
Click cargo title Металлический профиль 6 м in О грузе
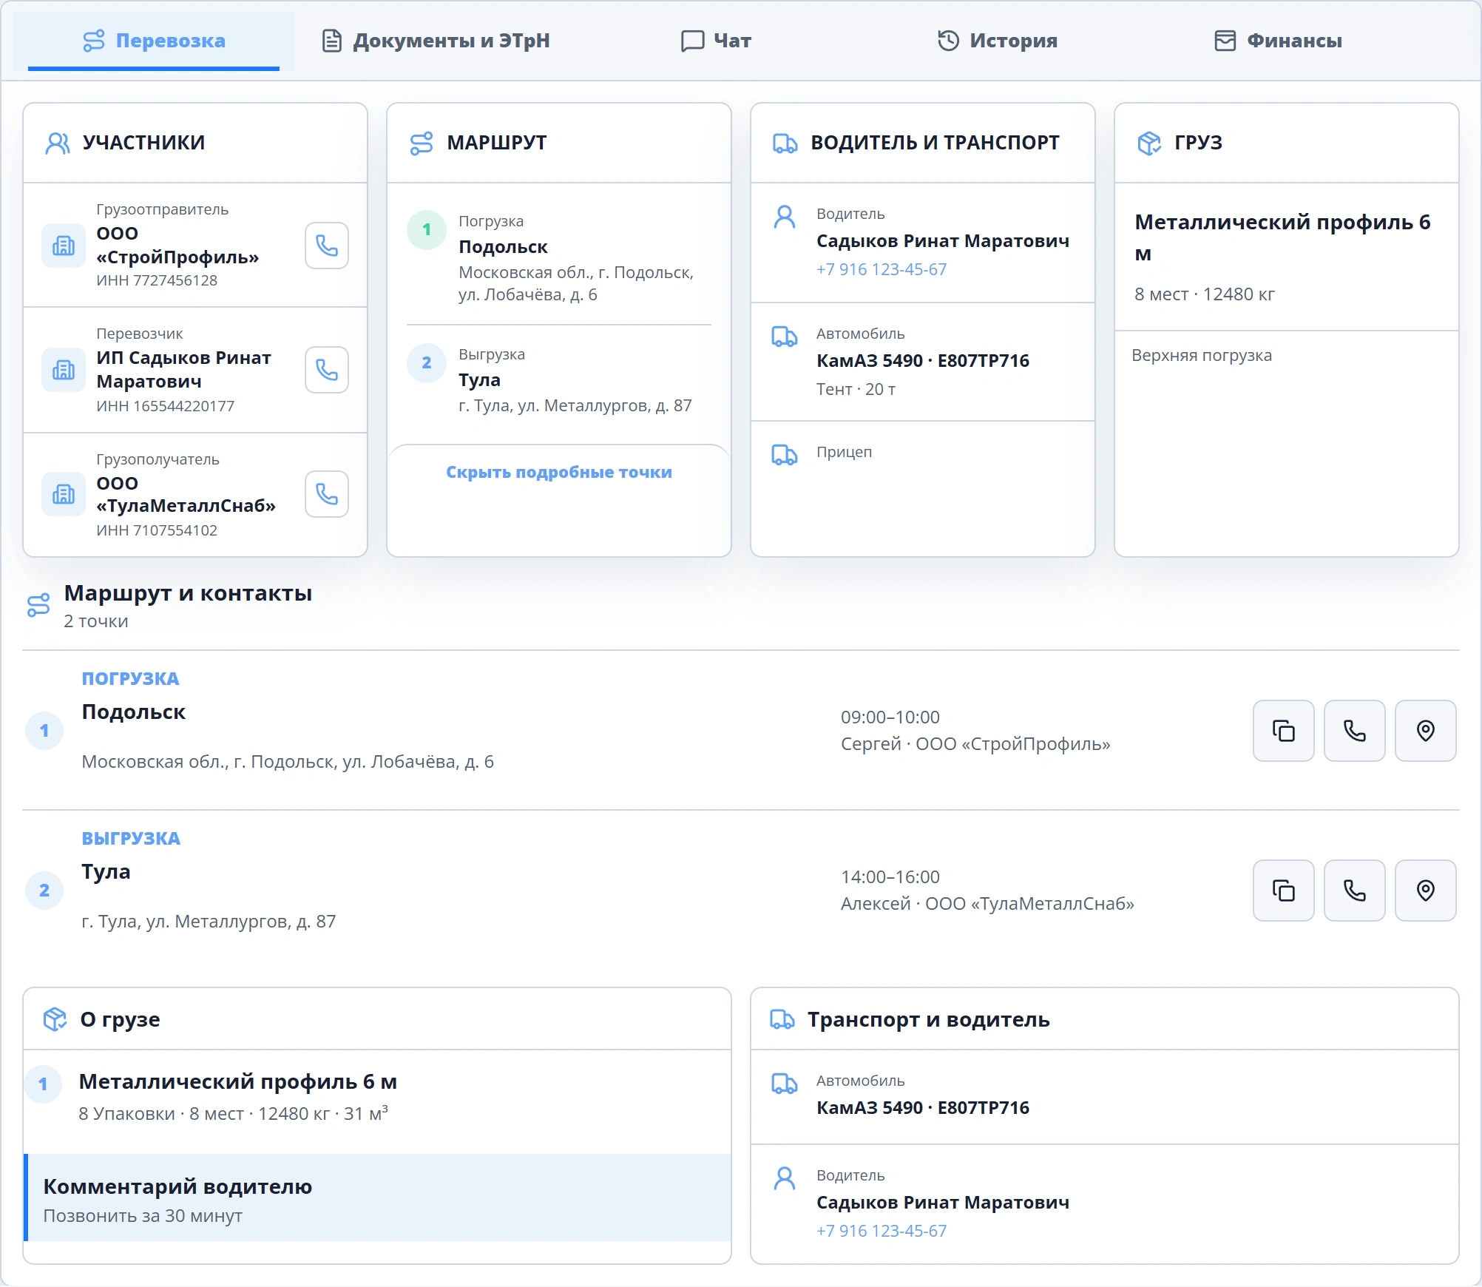coord(238,1081)
